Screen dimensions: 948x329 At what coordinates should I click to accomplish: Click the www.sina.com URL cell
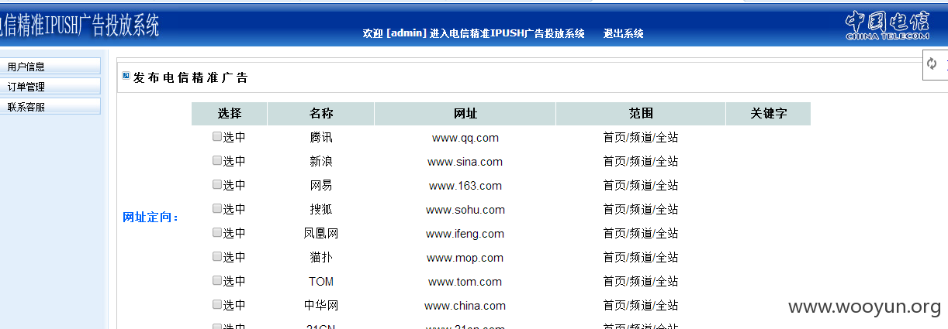pos(465,162)
